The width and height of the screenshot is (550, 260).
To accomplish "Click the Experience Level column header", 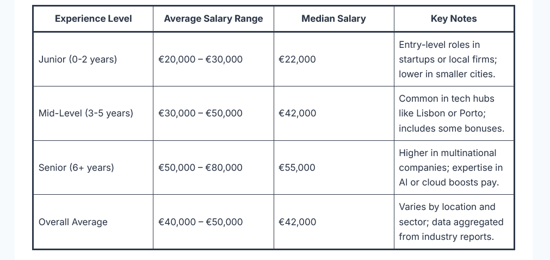I will (93, 18).
